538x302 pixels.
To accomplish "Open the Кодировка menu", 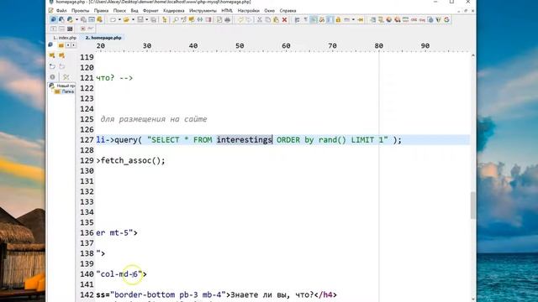I will click(x=174, y=11).
